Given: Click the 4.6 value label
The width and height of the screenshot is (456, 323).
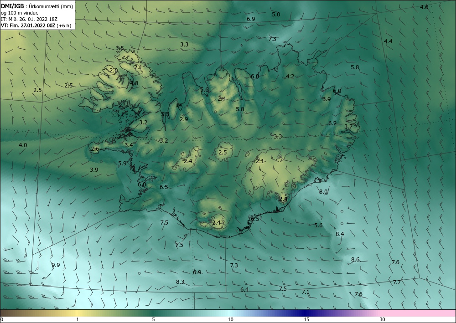Looking at the screenshot, I should (x=424, y=7).
